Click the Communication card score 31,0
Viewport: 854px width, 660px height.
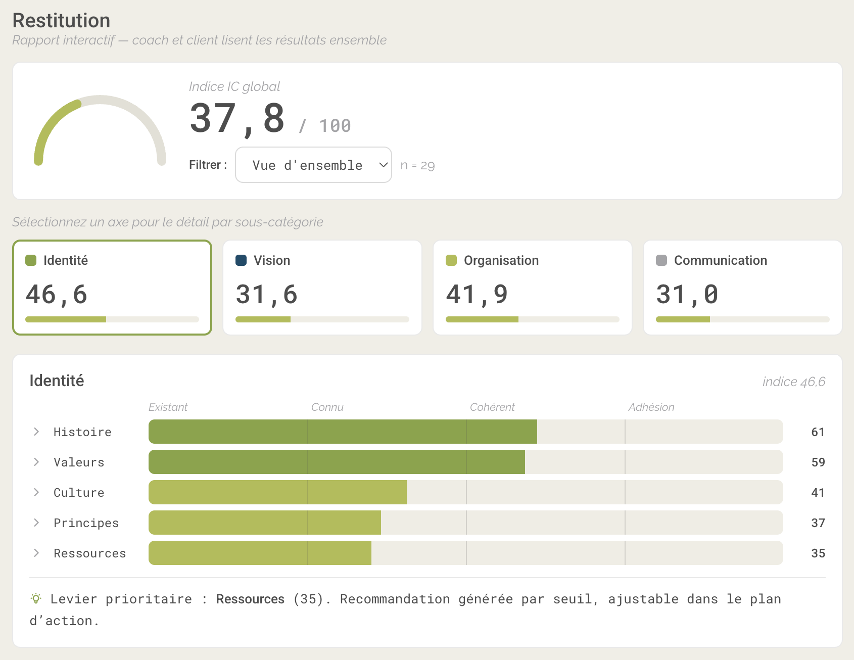click(x=687, y=295)
